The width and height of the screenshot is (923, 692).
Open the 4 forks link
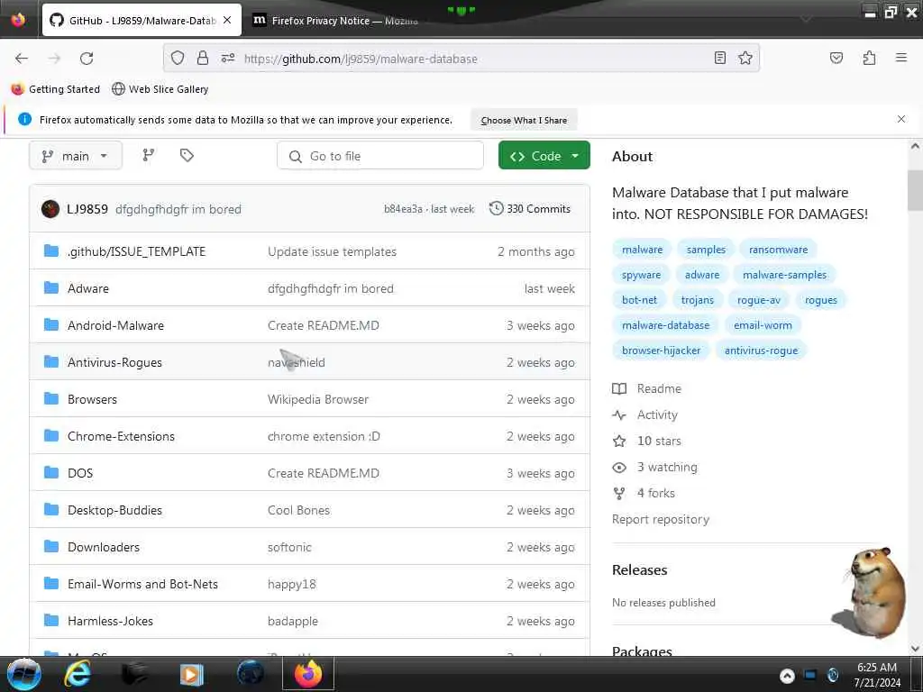pos(644,493)
